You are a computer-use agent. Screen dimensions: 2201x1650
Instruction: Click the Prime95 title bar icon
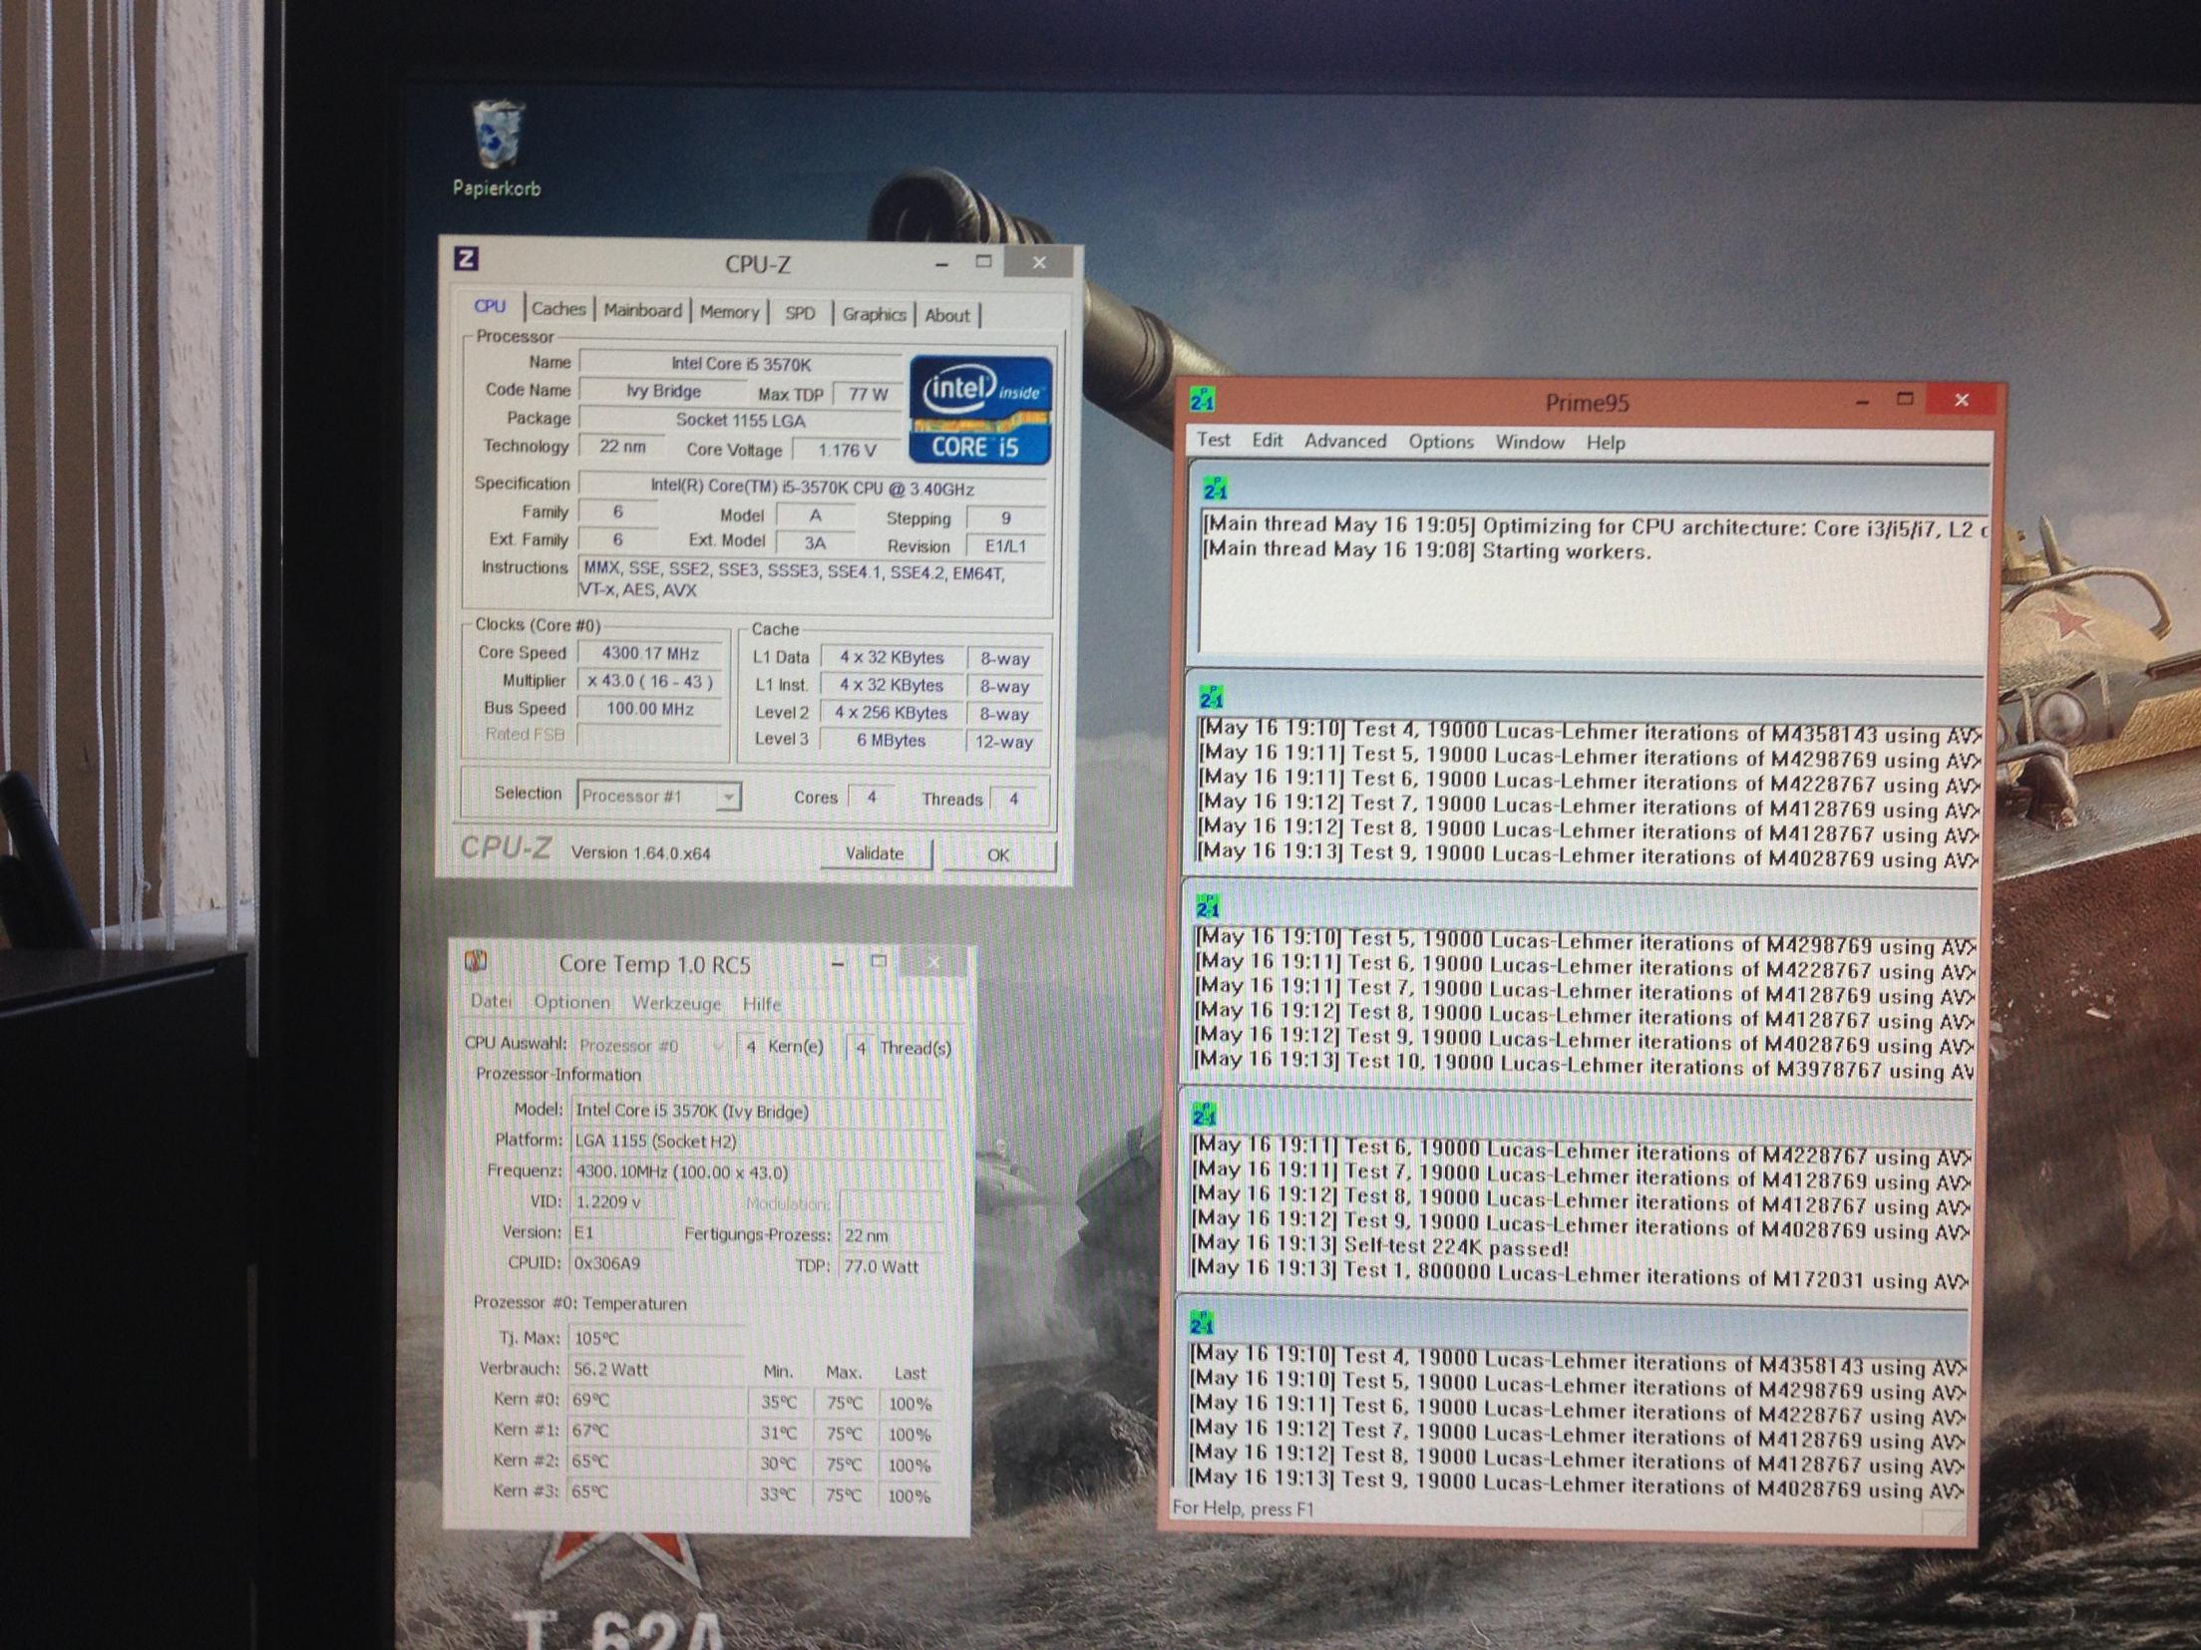pos(1202,401)
